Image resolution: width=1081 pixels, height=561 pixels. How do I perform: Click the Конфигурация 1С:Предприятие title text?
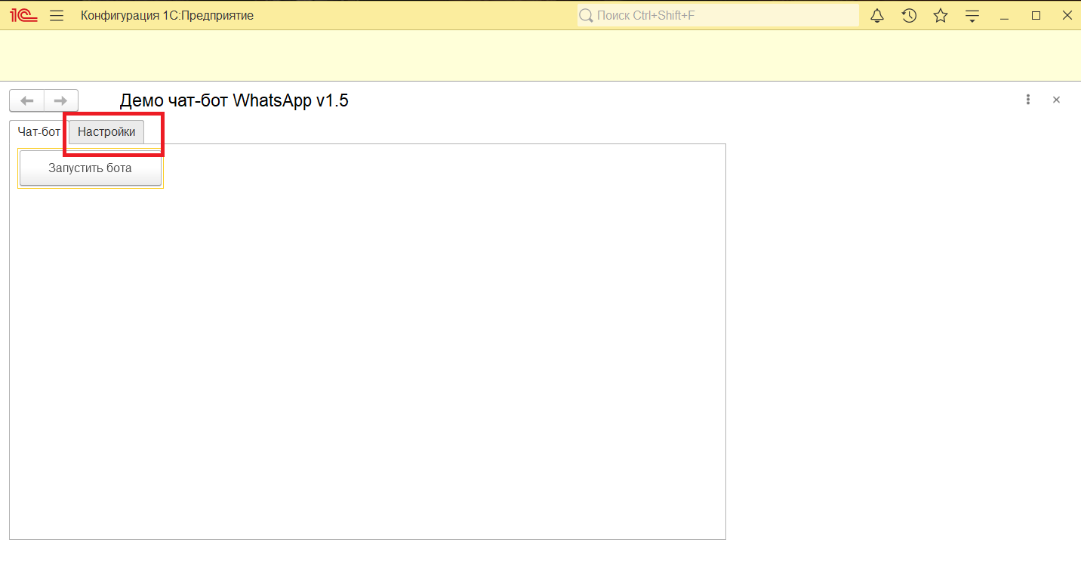click(167, 15)
